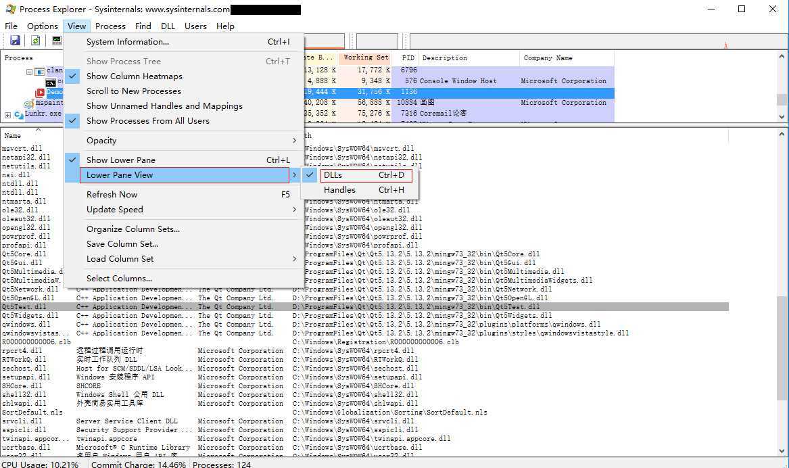Image resolution: width=789 pixels, height=468 pixels.
Task: Click the Refresh Now toolbar icon
Action: (35, 41)
